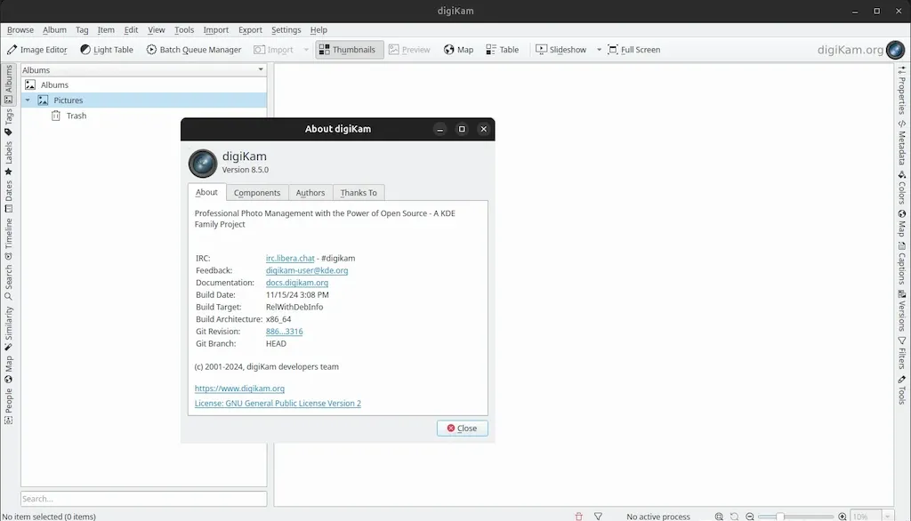Viewport: 911px width, 521px height.
Task: Select the Albums root tree item
Action: [x=54, y=84]
